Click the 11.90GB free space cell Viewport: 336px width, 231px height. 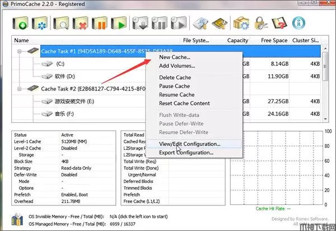278,76
